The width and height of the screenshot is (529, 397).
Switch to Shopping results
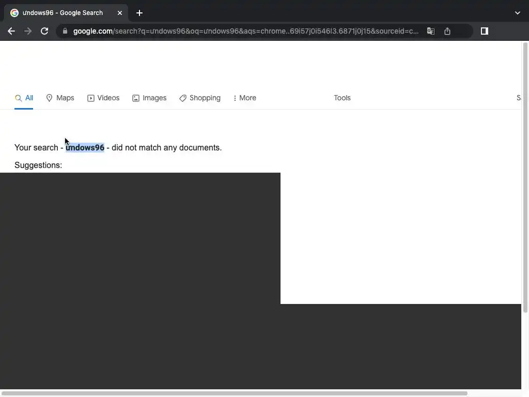(x=200, y=98)
